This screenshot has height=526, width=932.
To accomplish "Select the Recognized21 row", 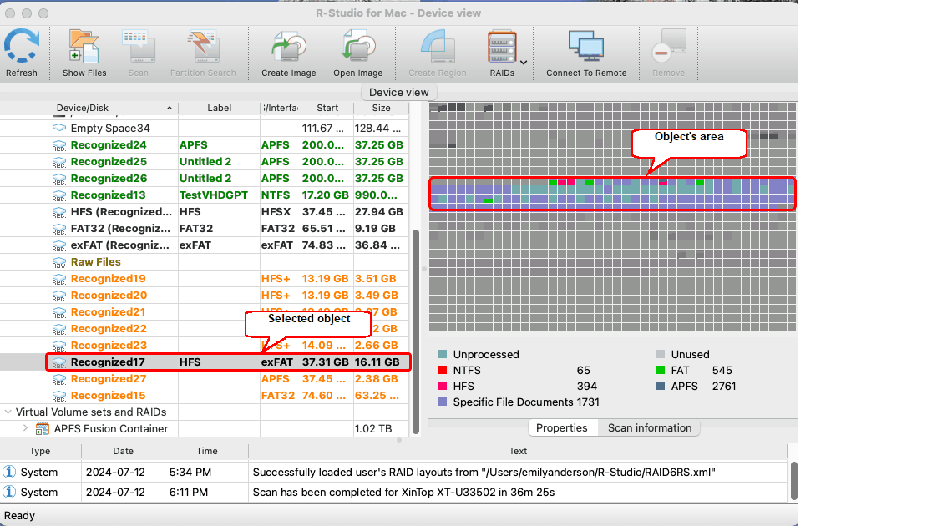I will coord(205,312).
